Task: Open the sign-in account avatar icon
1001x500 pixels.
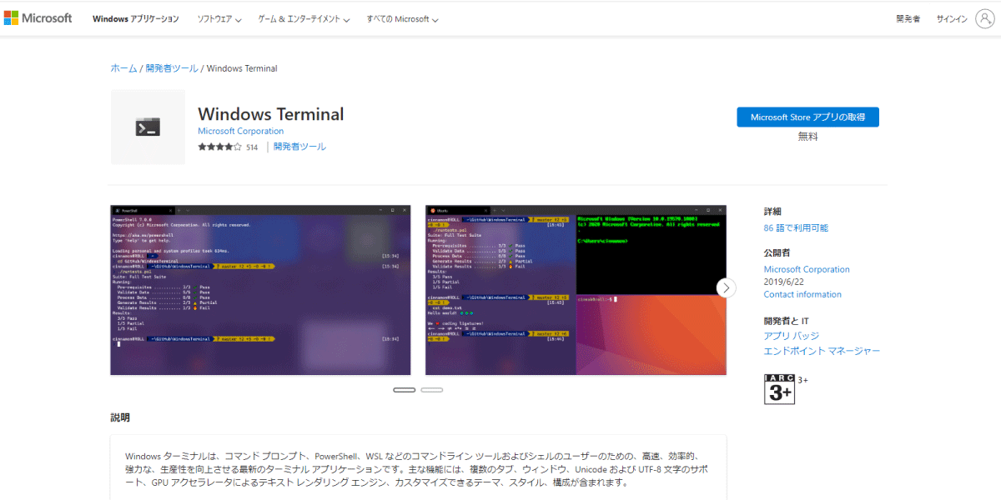Action: (x=985, y=18)
